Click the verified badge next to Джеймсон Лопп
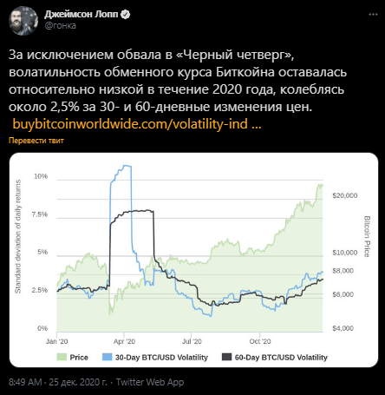 pos(125,14)
